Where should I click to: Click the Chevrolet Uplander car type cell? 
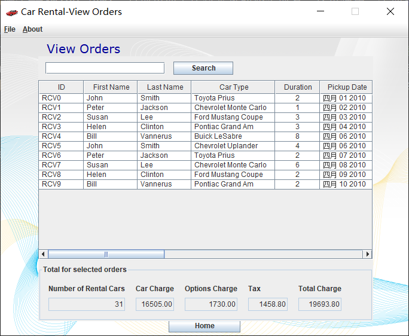tap(233, 146)
